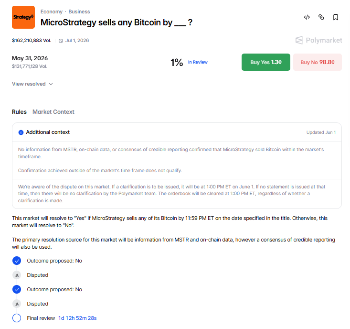350x329 pixels.
Task: Click the second Disputed step icon
Action: pos(17,304)
